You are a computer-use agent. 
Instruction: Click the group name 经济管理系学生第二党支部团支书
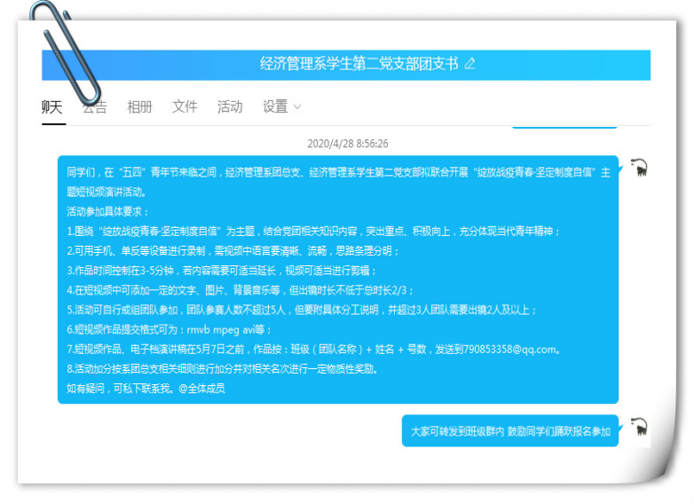click(x=359, y=64)
